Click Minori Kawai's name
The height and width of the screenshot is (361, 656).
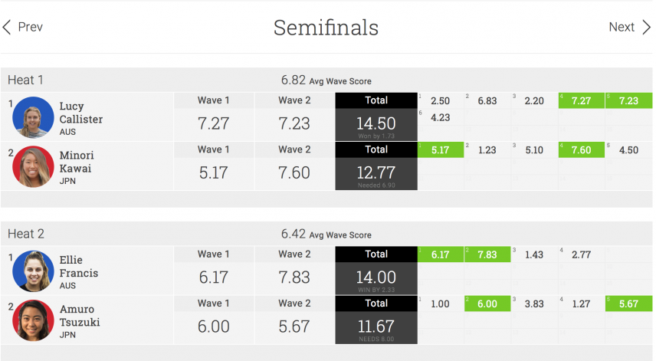(77, 162)
